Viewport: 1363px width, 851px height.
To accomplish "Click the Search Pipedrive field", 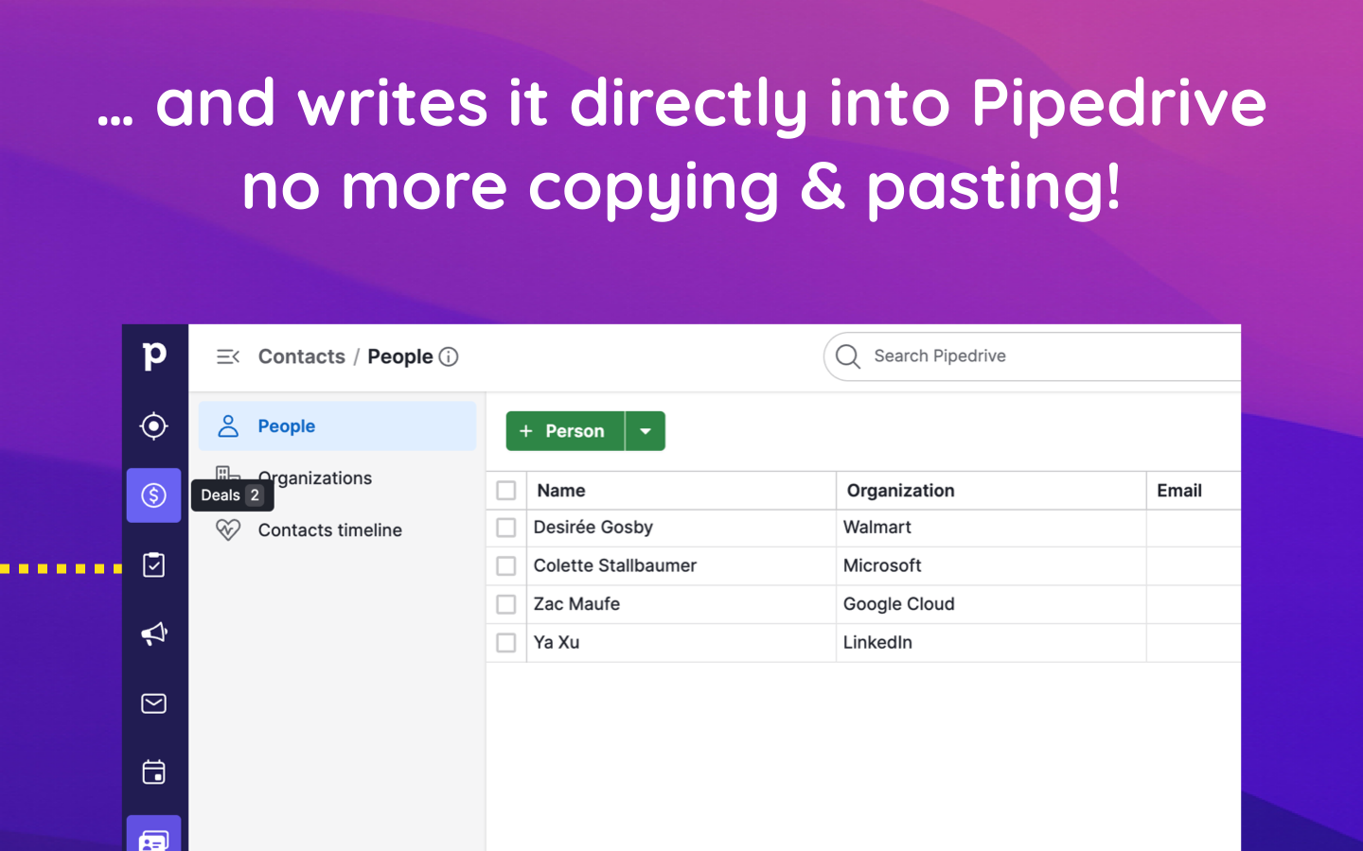I will coord(1032,356).
